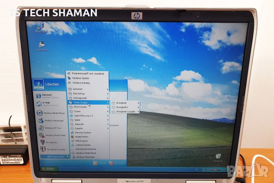Open Windows Messenger from programs list
The image size is (274, 183).
pyautogui.click(x=90, y=157)
